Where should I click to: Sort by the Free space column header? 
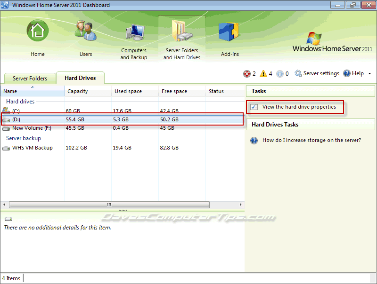182,91
